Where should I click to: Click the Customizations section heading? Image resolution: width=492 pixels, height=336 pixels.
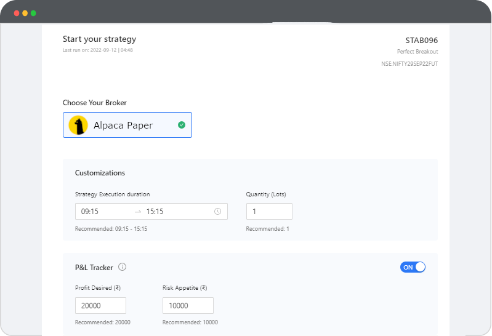tap(100, 173)
